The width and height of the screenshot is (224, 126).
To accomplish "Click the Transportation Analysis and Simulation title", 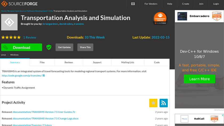I will point(75,18).
